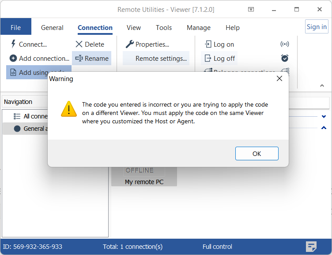Close the Warning dialog with X

pos(279,78)
